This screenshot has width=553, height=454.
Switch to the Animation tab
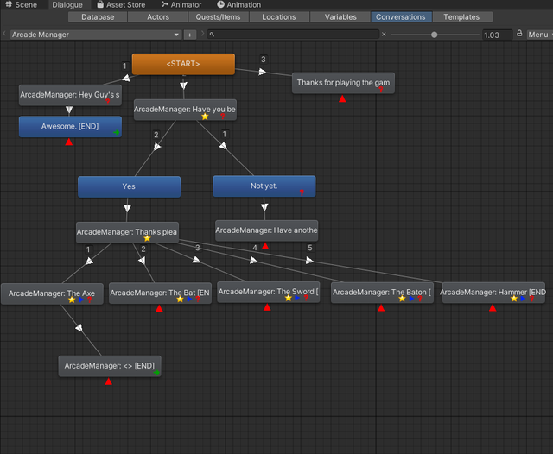[x=238, y=4]
